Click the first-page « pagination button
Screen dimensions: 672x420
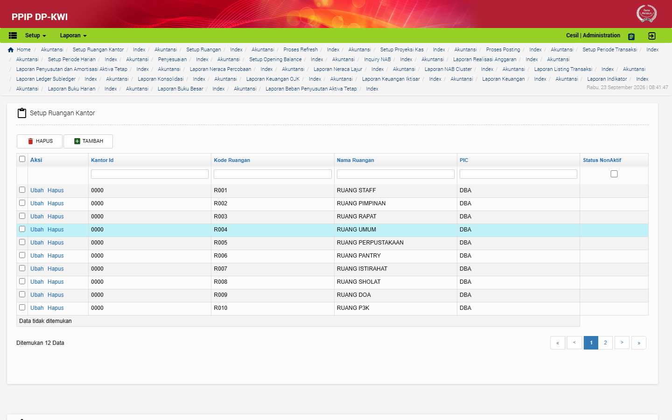pyautogui.click(x=558, y=343)
